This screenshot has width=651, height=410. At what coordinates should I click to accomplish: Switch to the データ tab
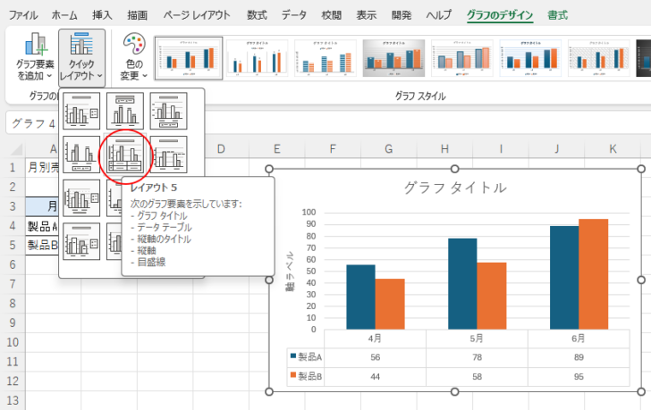point(294,15)
